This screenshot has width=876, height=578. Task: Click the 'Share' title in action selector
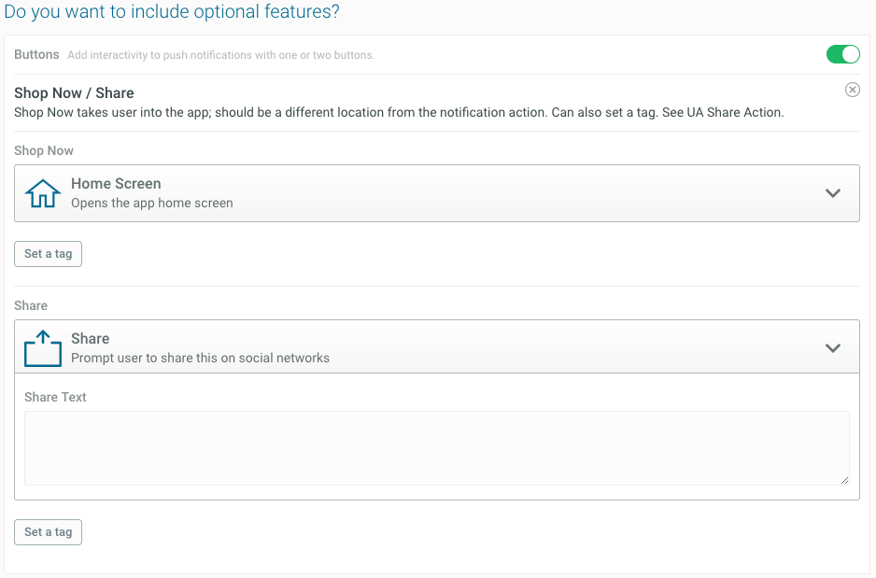click(90, 339)
